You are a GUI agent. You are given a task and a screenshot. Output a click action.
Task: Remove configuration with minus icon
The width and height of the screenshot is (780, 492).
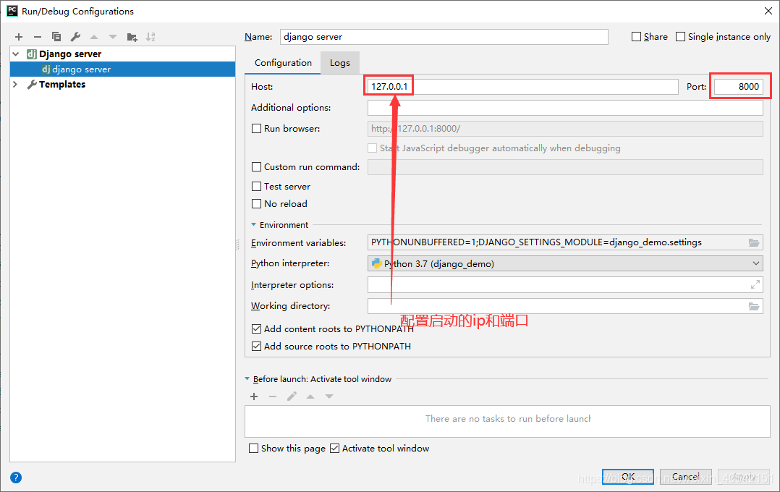[x=38, y=37]
